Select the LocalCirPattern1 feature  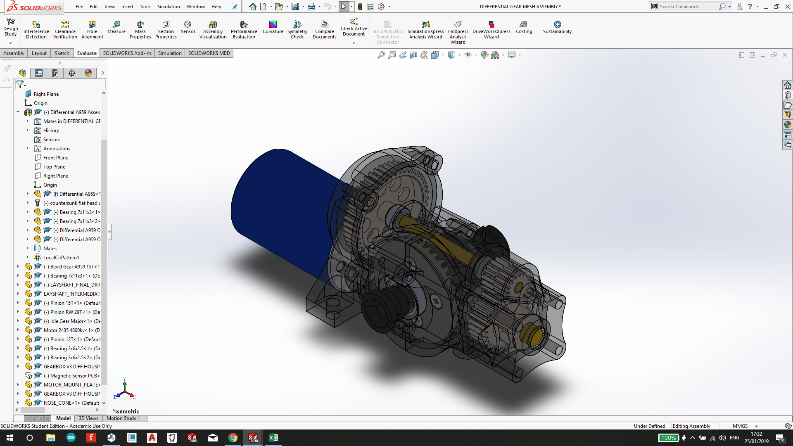(61, 258)
